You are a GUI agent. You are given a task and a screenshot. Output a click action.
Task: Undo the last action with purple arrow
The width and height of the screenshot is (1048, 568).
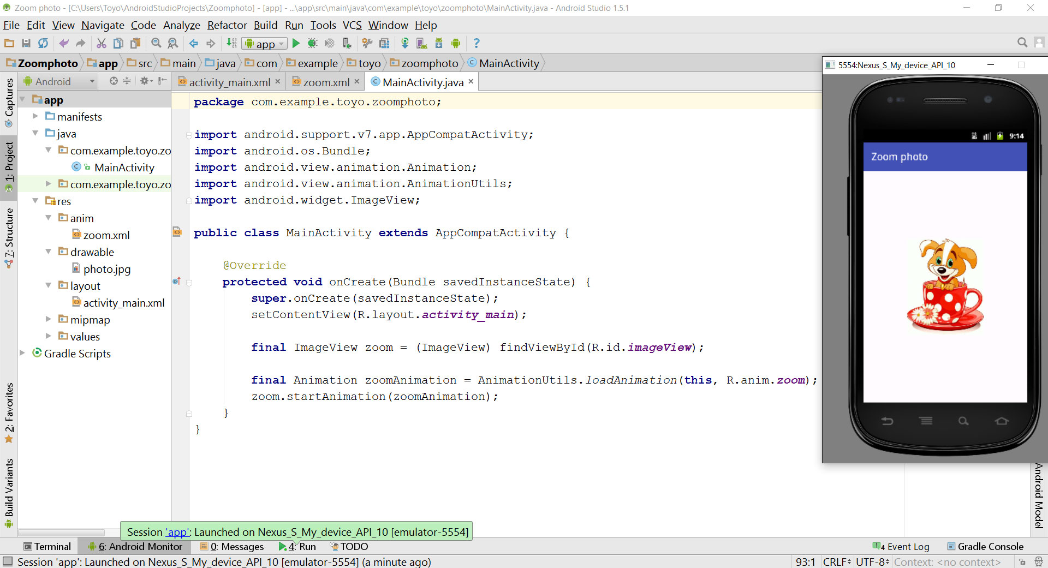64,43
